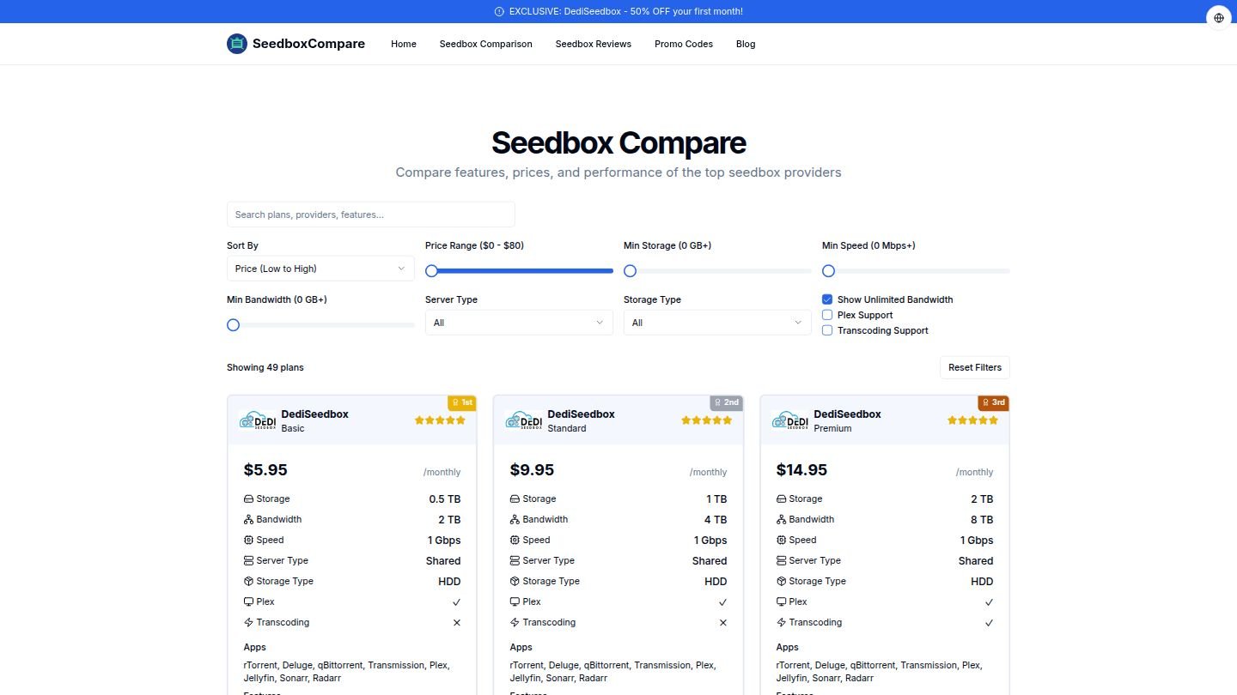This screenshot has height=695, width=1237.
Task: Click the $9.95 price
Action: coord(532,470)
